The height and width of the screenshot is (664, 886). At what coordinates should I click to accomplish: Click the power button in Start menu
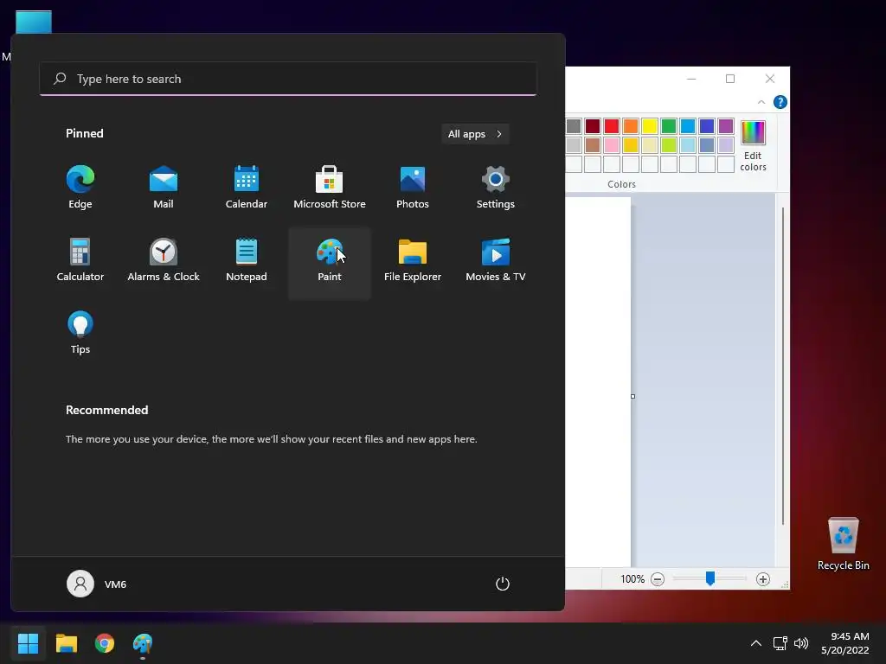[x=503, y=584]
